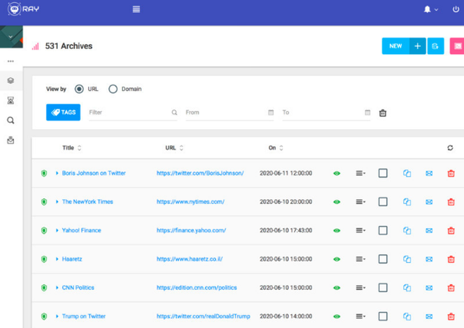The height and width of the screenshot is (328, 464).
Task: Delete the Trump on Twitter archive
Action: coord(451,316)
